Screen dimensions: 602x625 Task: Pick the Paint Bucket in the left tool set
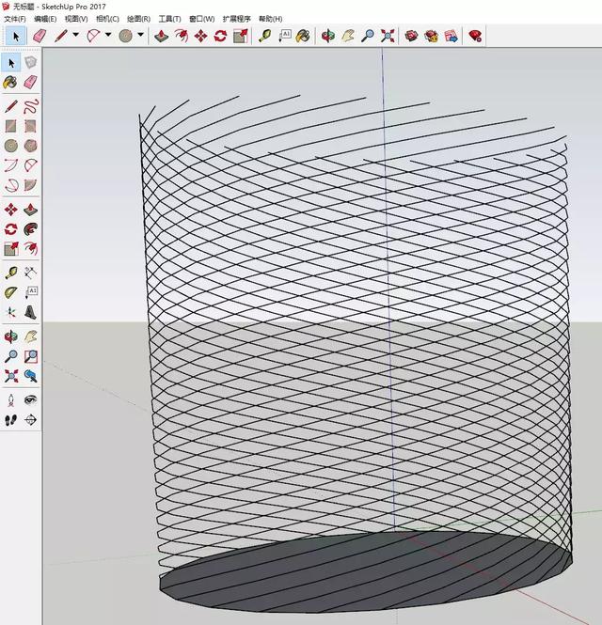tap(10, 83)
